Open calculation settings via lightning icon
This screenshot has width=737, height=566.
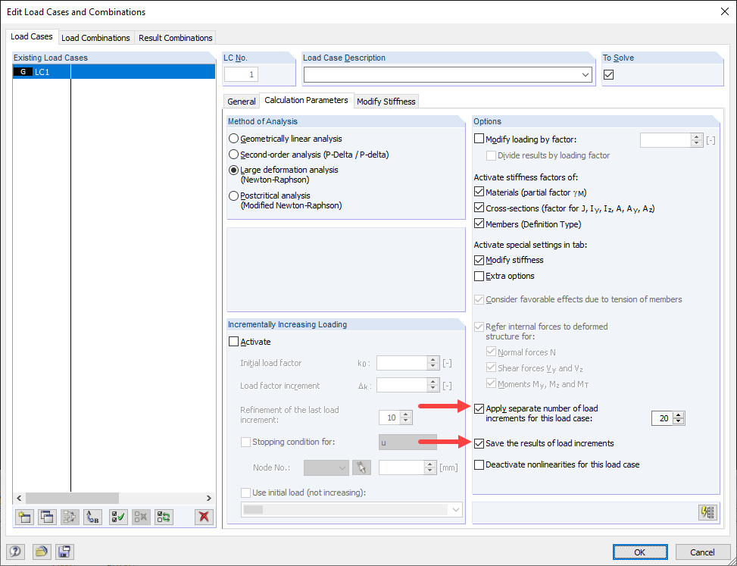tap(707, 512)
